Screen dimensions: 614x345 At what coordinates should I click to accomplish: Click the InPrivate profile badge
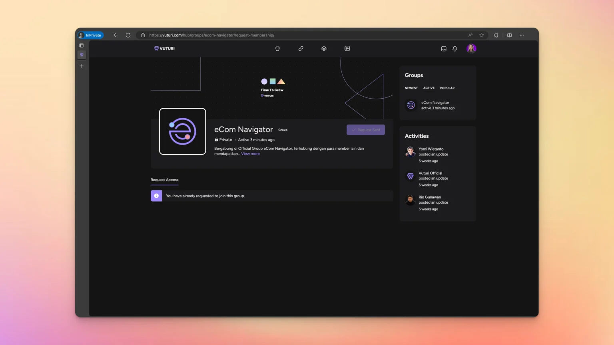(91, 35)
